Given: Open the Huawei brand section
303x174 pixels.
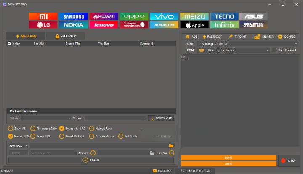Looking at the screenshot, I should click(x=103, y=16).
